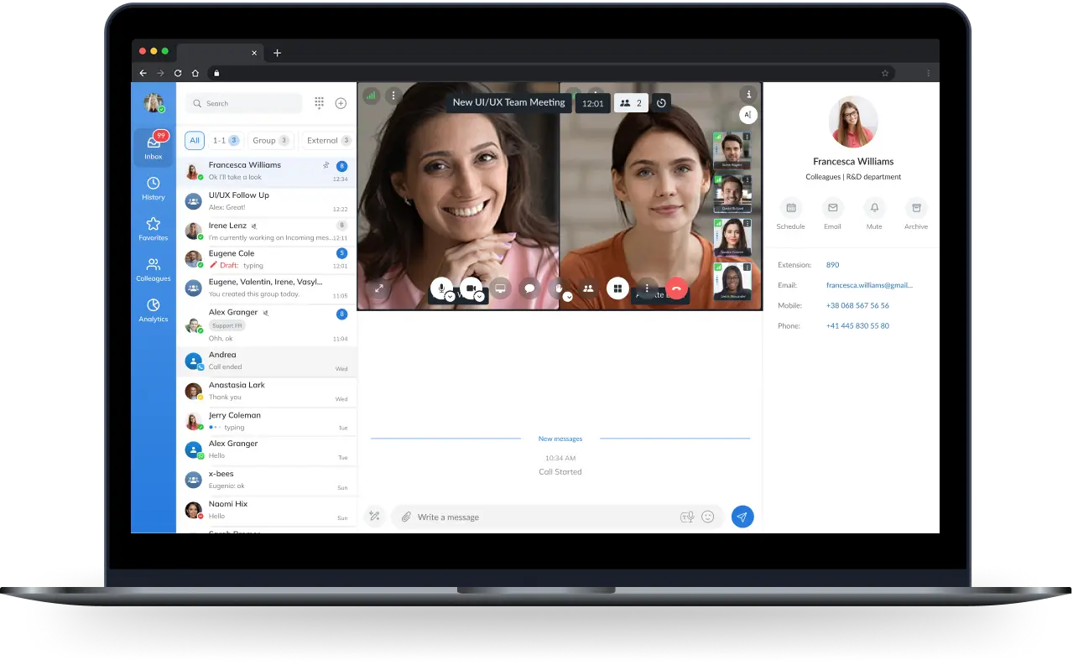Expand the raise hand options arrow
The height and width of the screenshot is (665, 1073).
pos(568,297)
